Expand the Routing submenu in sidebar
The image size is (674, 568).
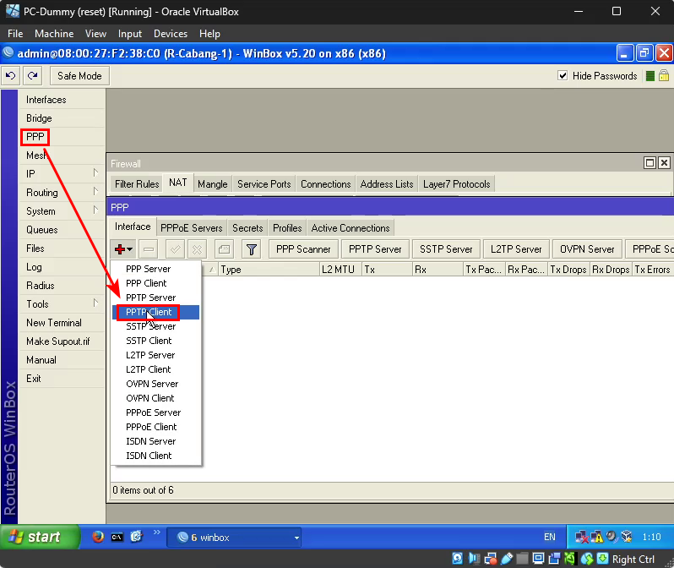pos(95,191)
